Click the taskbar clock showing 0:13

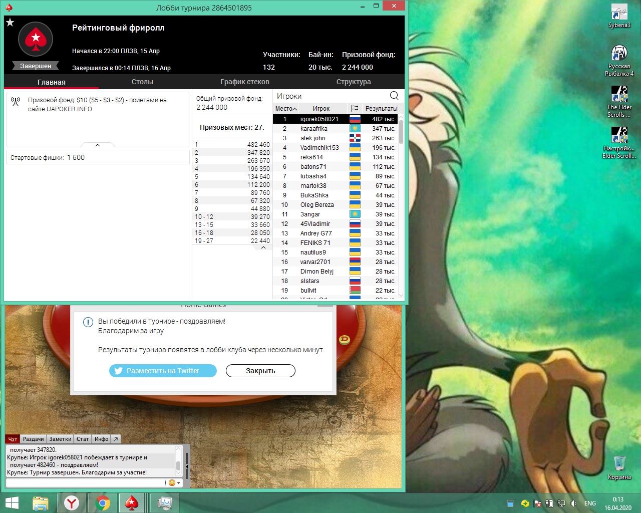(618, 503)
